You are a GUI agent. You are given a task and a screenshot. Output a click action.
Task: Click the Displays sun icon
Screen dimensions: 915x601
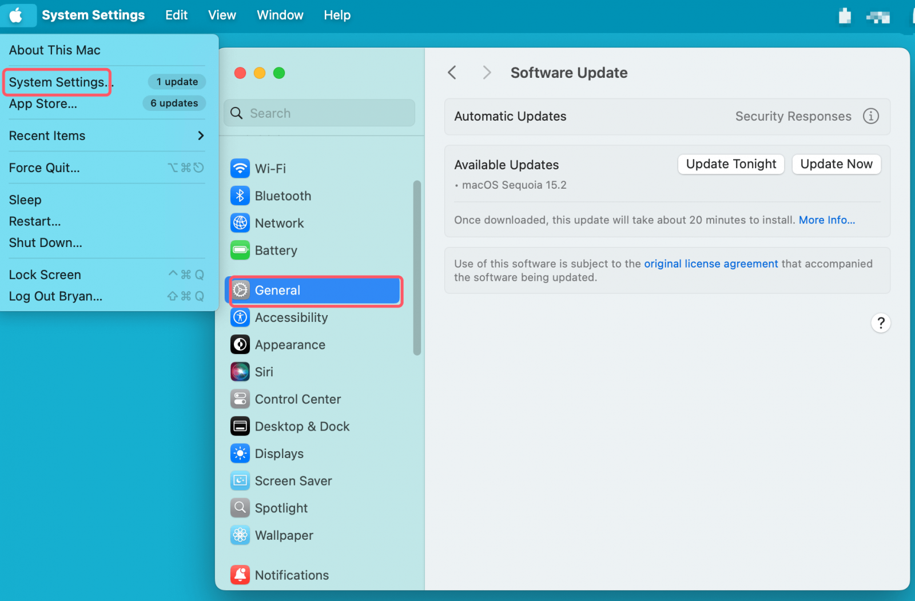coord(240,453)
